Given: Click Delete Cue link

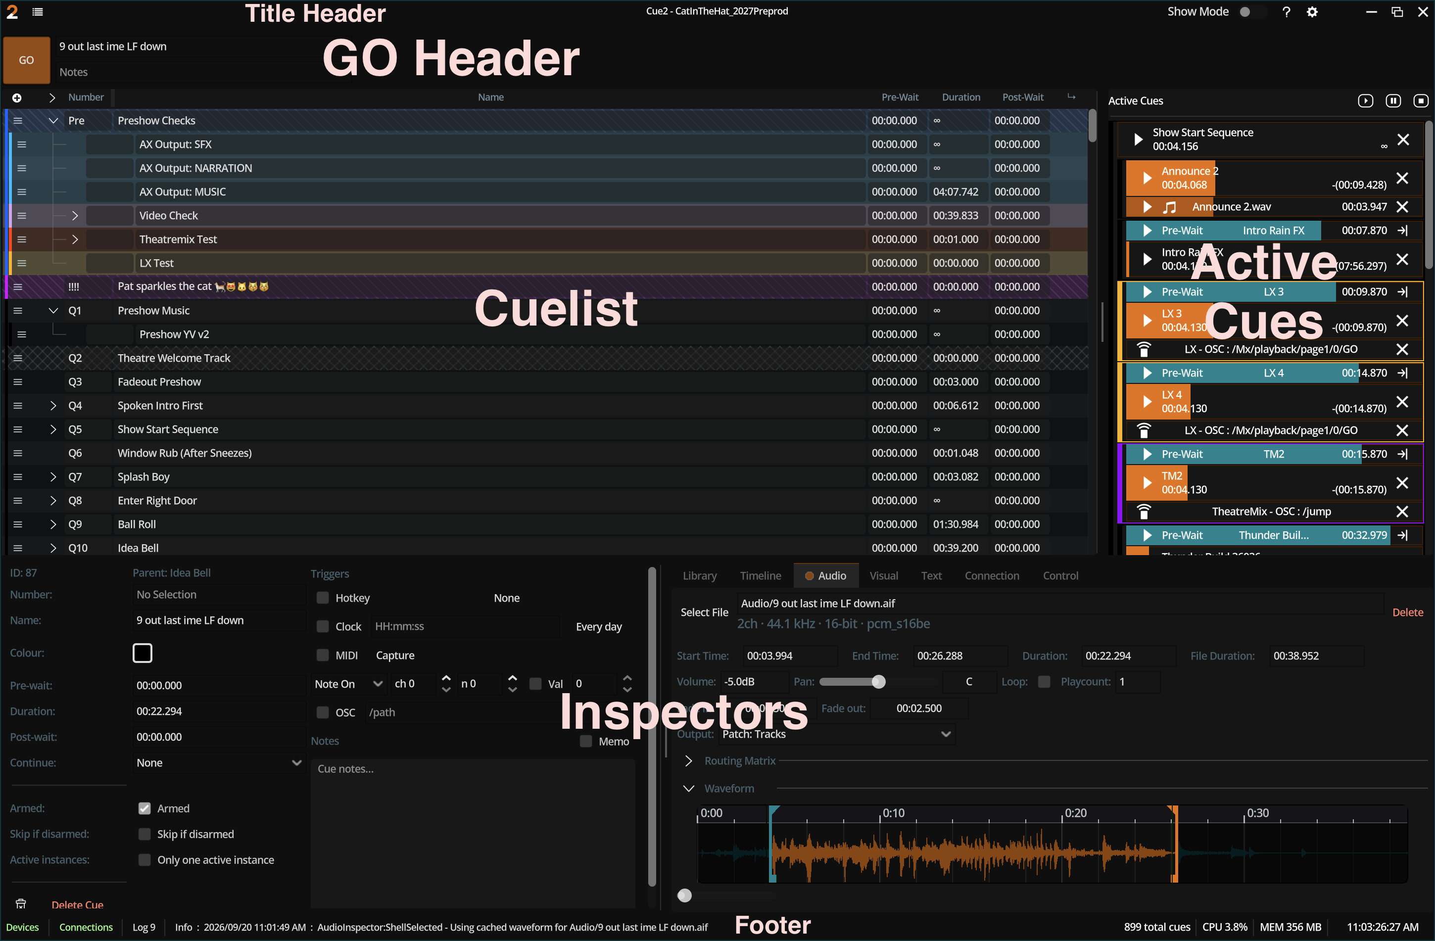Looking at the screenshot, I should 77,904.
